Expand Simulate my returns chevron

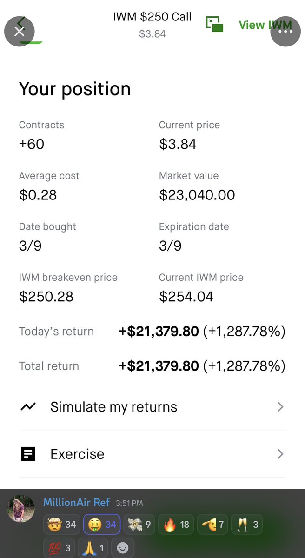[x=280, y=407]
